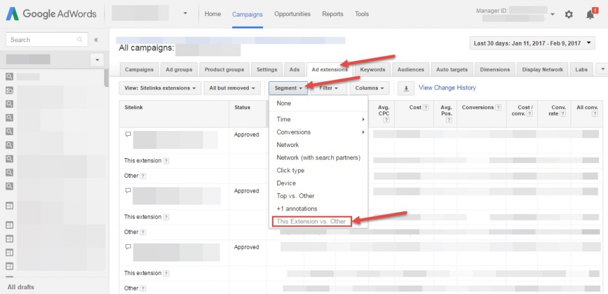
Task: Click the third sitelink's comment bubble icon
Action: tap(128, 247)
